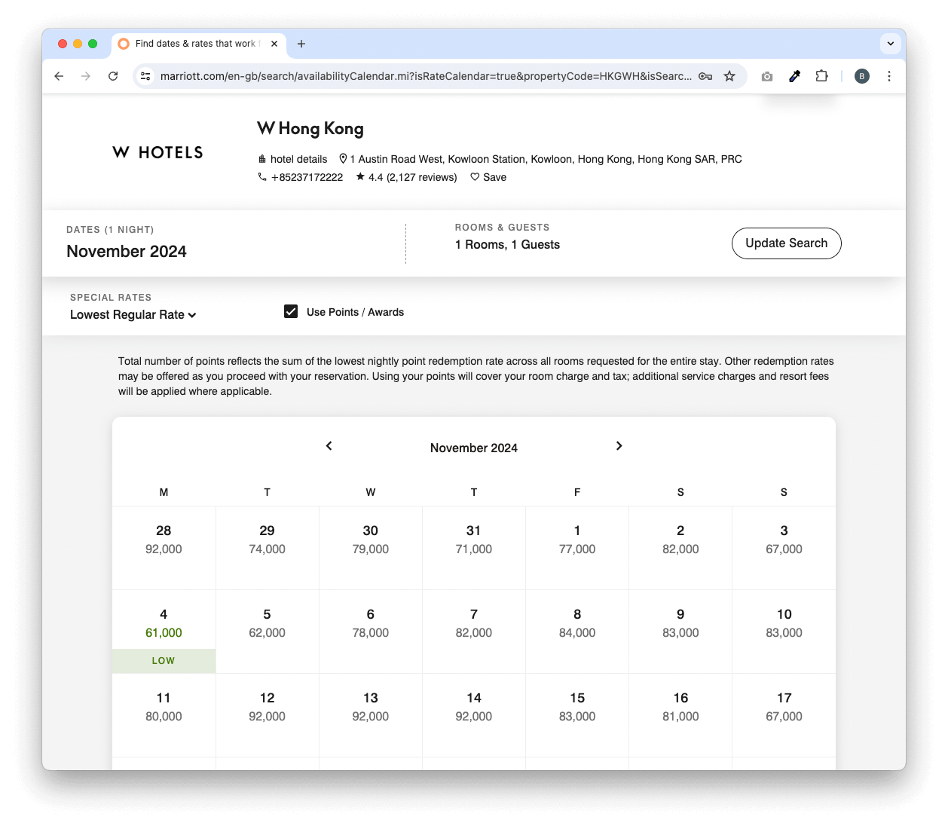Select the Find dates & rates tab
The image size is (948, 826).
[x=198, y=44]
